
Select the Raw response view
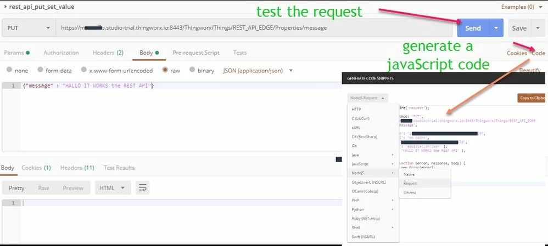(43, 188)
